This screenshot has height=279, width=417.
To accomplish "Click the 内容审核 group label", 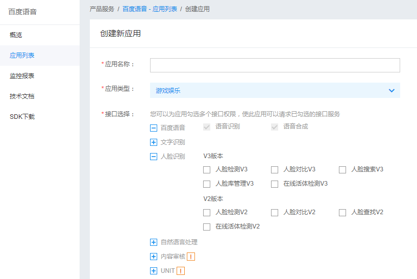I will 173,257.
